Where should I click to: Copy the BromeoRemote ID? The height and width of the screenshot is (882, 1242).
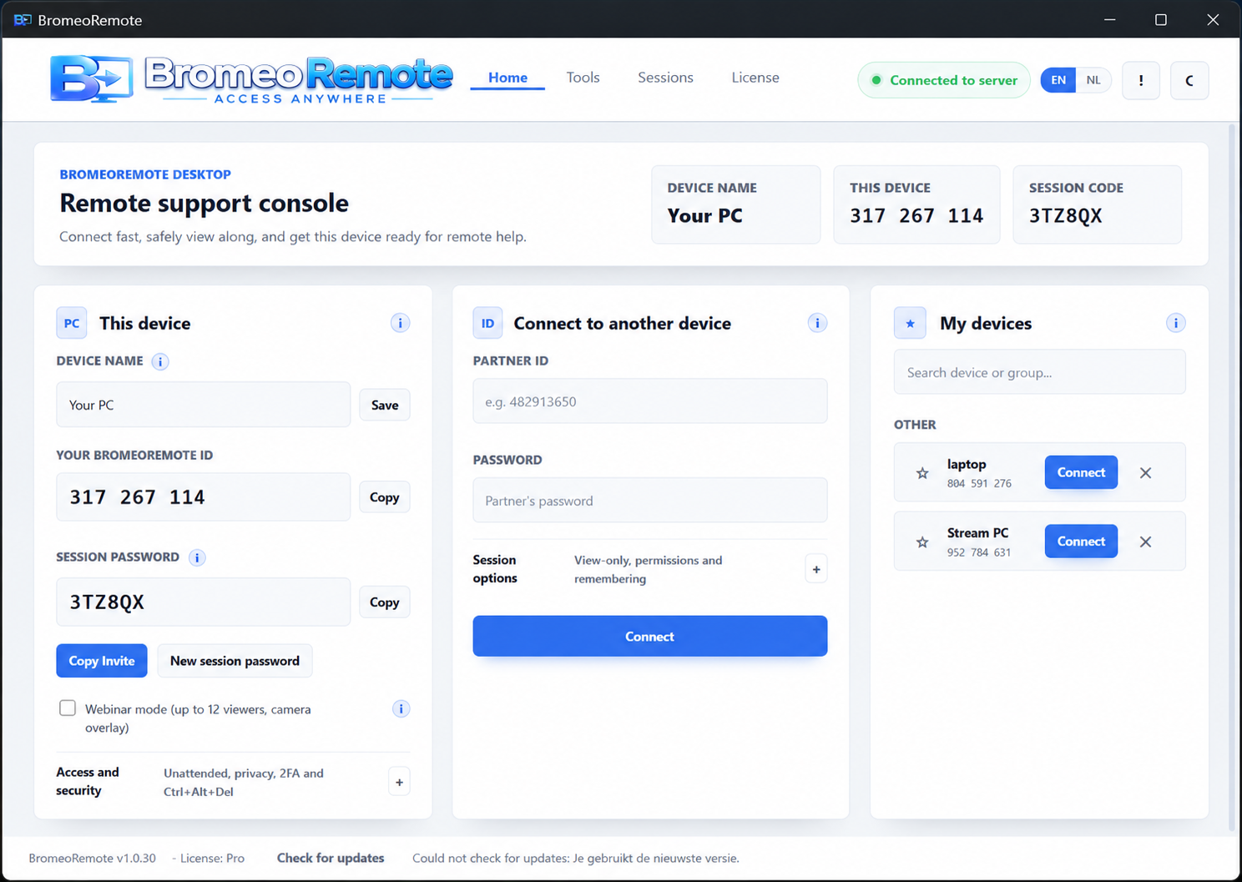click(x=385, y=497)
